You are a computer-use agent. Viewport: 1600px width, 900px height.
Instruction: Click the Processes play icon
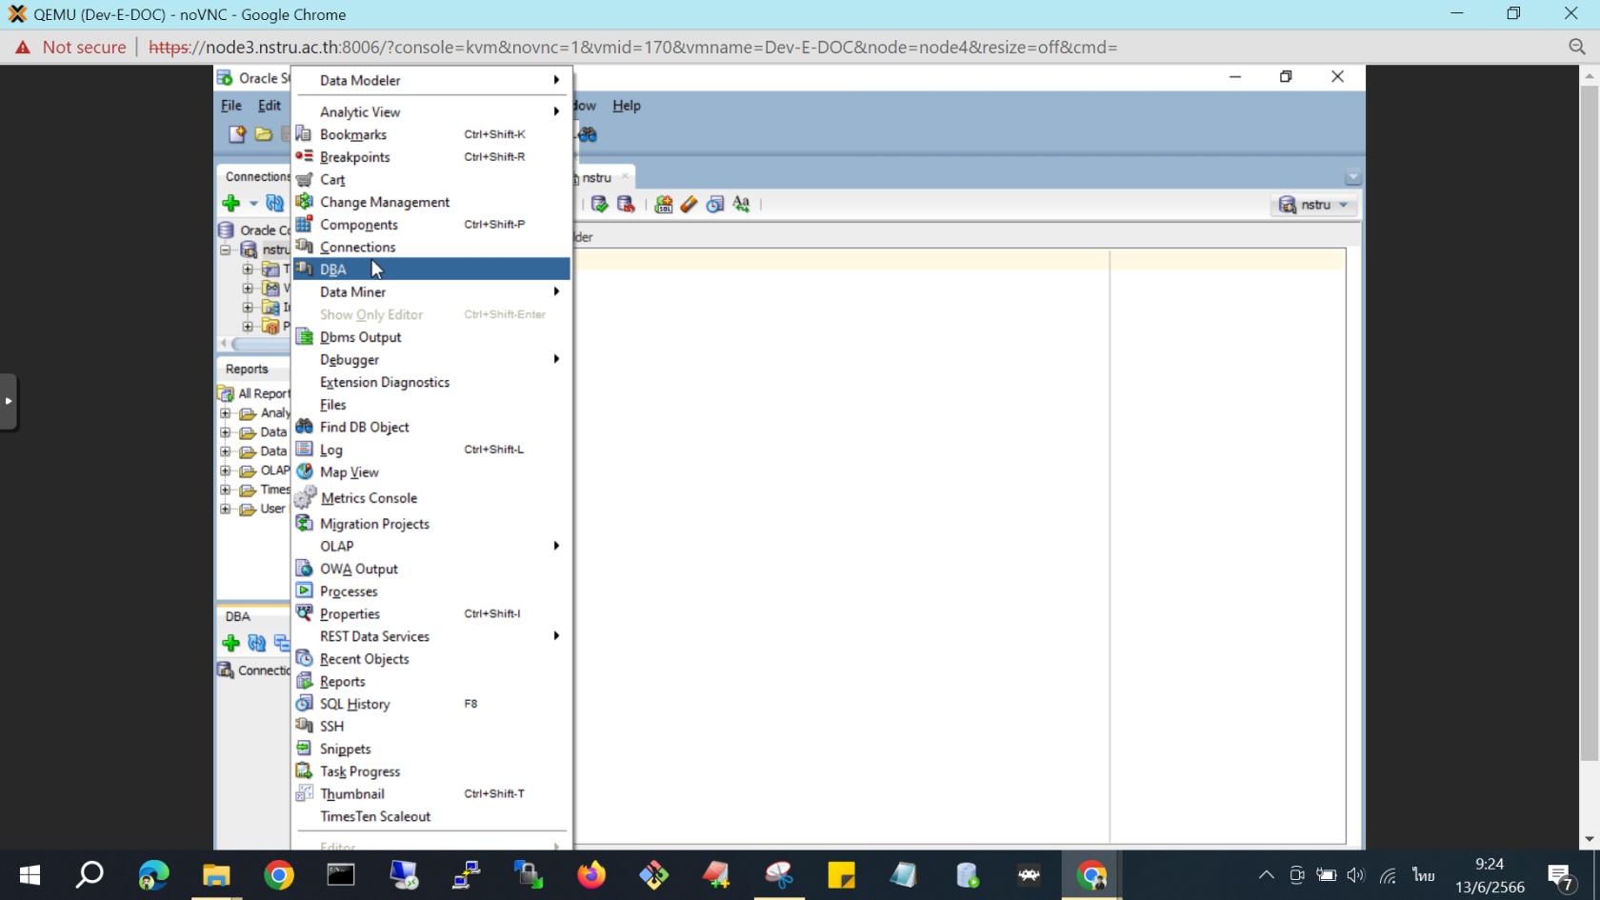coord(304,590)
